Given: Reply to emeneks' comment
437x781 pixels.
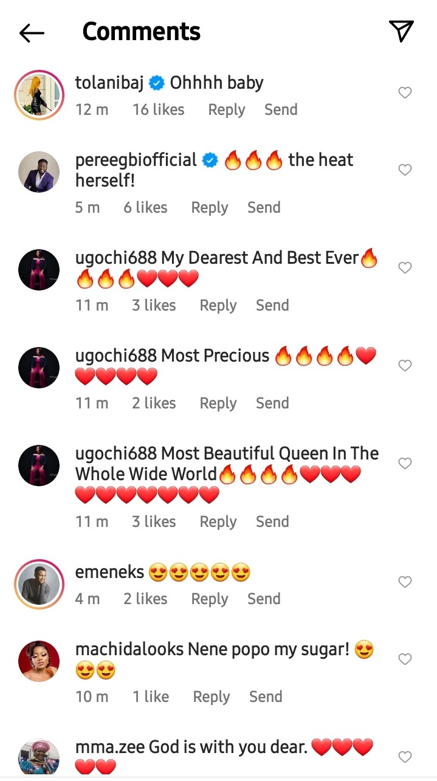Looking at the screenshot, I should pos(210,599).
